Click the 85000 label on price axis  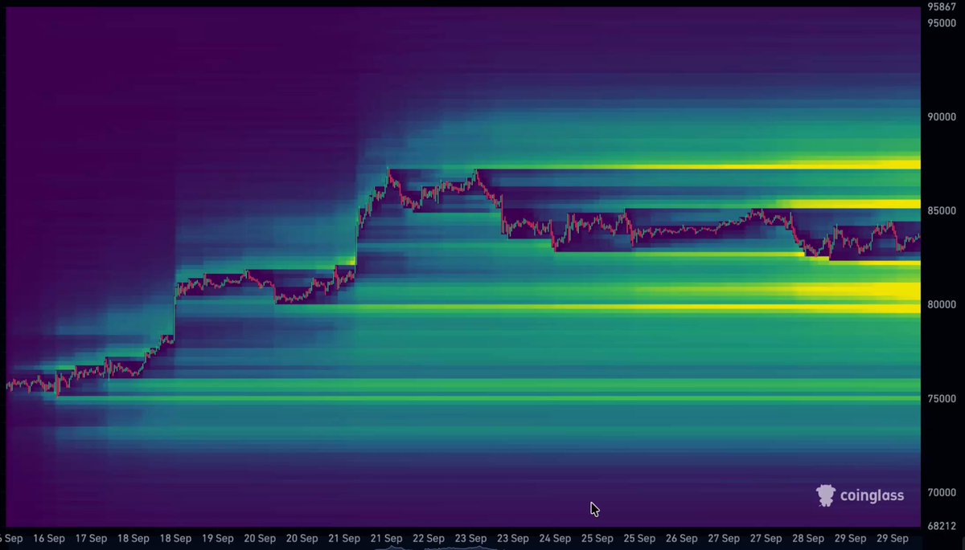point(941,211)
